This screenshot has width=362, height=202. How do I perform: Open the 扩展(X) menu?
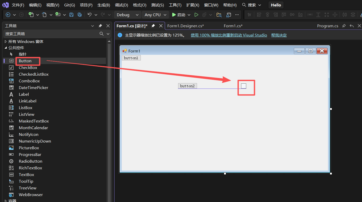pos(193,5)
